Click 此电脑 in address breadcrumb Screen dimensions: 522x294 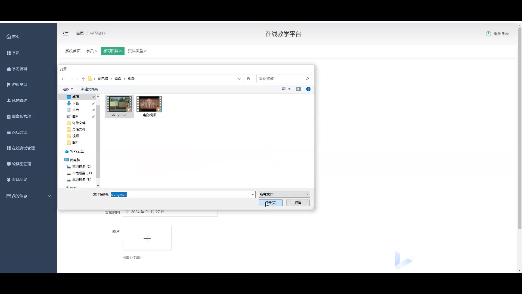tap(103, 79)
